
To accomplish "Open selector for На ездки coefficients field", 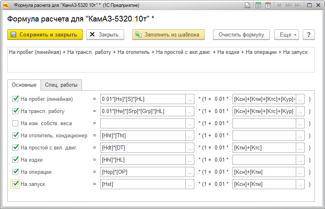I will click(x=300, y=160).
